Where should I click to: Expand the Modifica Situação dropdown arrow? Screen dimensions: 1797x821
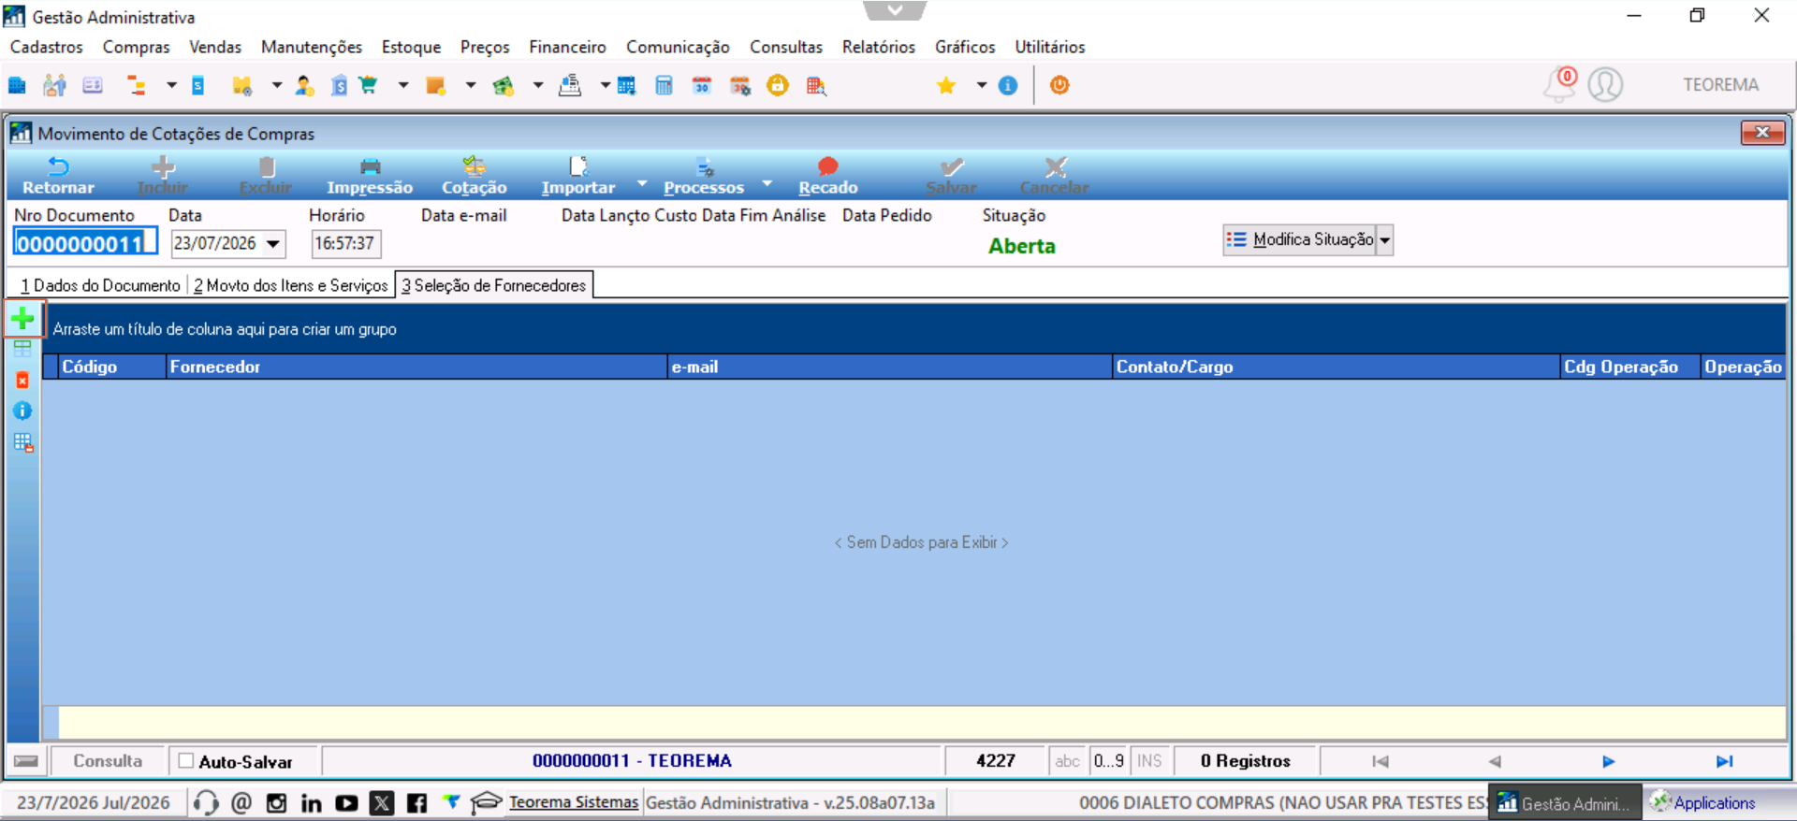[1385, 240]
